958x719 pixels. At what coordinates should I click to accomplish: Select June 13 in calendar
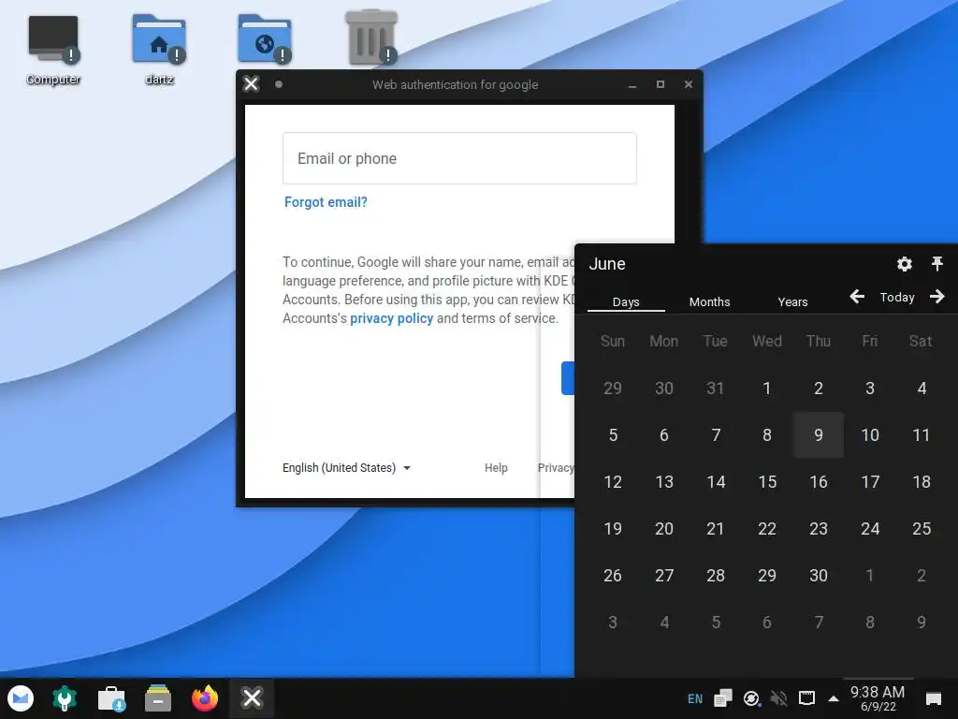pos(664,482)
